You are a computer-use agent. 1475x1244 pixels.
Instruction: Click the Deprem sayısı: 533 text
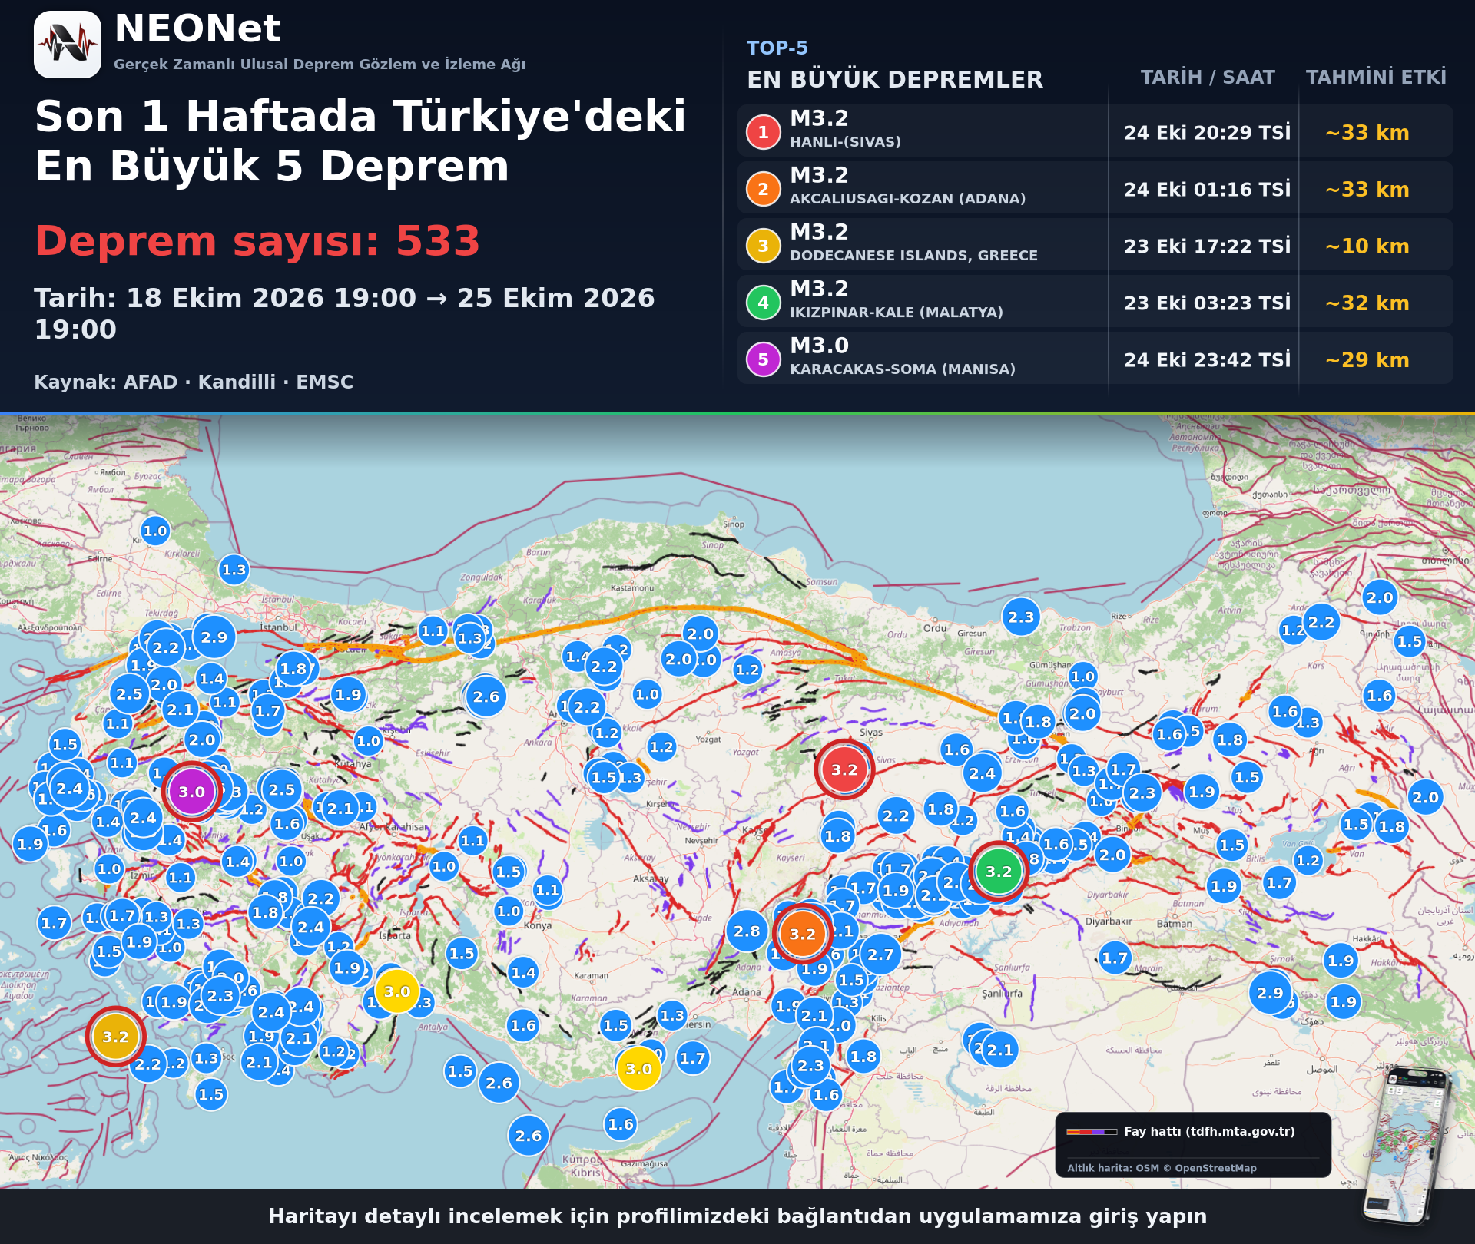pos(257,241)
